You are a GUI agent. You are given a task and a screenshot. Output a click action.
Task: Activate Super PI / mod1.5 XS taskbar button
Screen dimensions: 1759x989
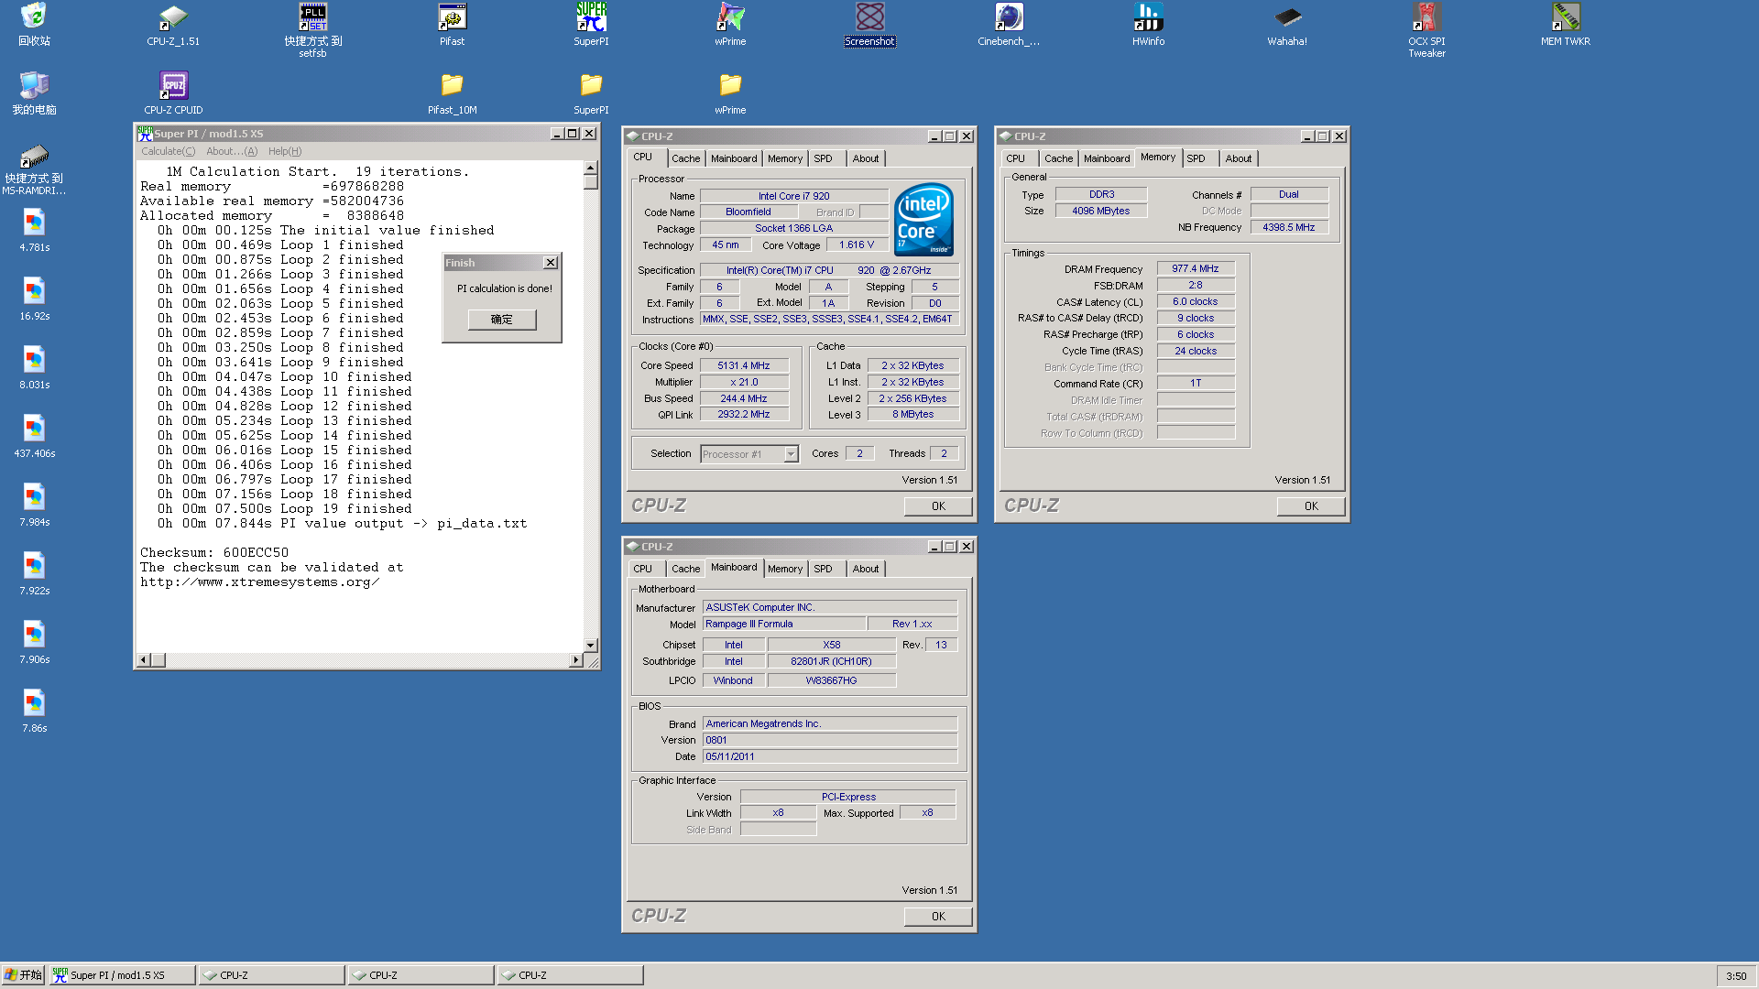[x=122, y=975]
